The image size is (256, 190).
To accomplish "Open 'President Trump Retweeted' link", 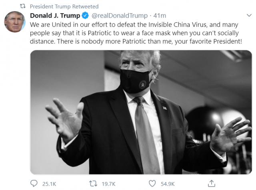I will tap(64, 6).
